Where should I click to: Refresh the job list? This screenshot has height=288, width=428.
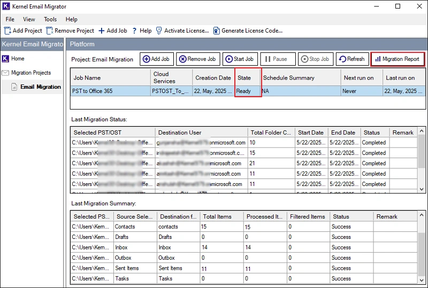pyautogui.click(x=352, y=59)
